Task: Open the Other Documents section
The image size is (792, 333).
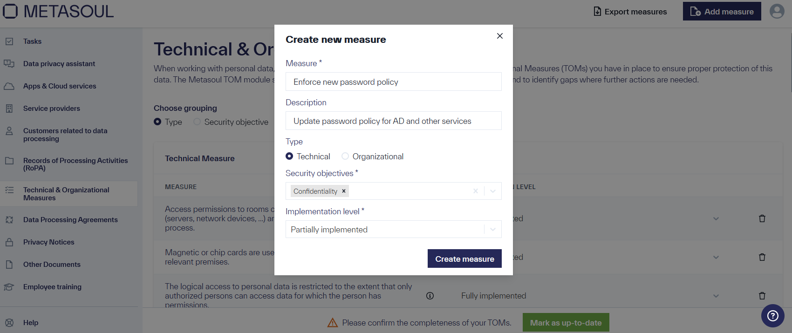Action: (x=10, y=264)
